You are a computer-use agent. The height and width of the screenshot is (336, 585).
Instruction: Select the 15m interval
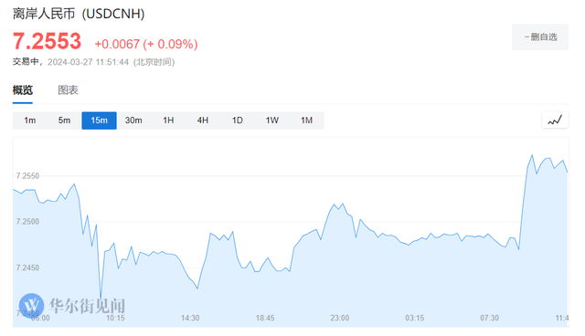(100, 121)
